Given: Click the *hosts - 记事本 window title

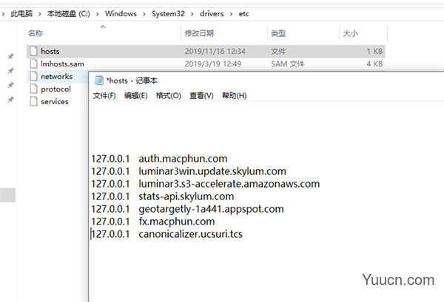Looking at the screenshot, I should (x=132, y=80).
